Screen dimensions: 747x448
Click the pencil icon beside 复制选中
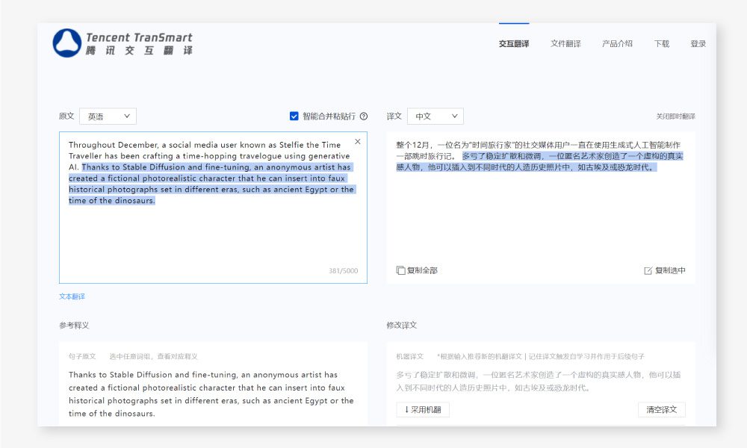(647, 270)
